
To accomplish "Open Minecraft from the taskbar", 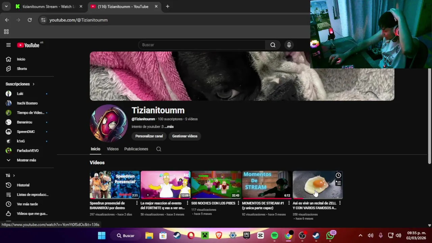I will pyautogui.click(x=205, y=236).
